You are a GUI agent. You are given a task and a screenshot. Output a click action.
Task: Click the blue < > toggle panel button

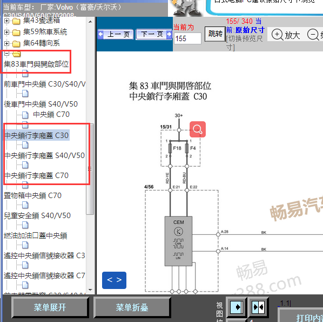pyautogui.click(x=114, y=280)
